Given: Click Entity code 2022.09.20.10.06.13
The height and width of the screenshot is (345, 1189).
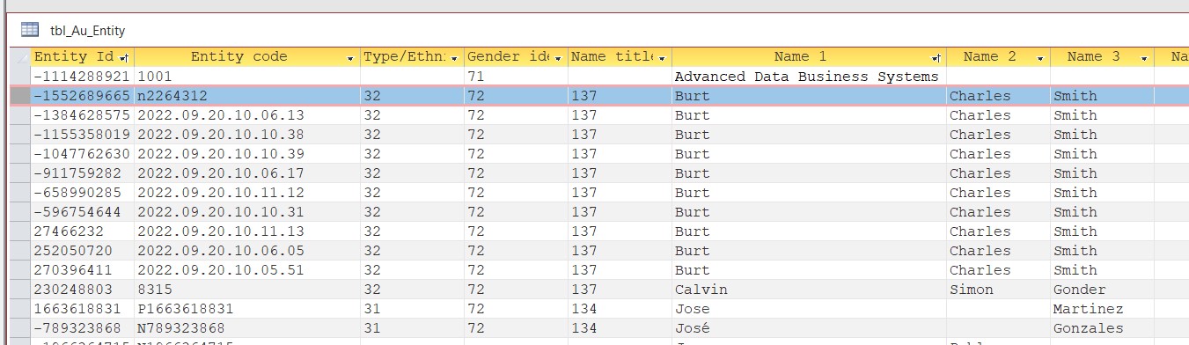Looking at the screenshot, I should click(x=247, y=115).
